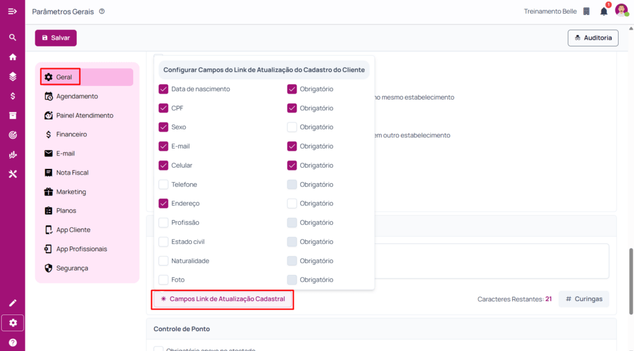634x351 pixels.
Task: Select the Agendamento settings tab
Action: [77, 97]
